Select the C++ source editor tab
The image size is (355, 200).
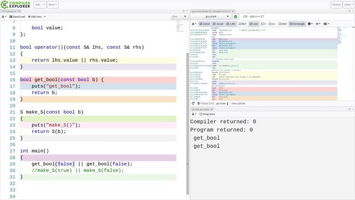(x=9, y=11)
